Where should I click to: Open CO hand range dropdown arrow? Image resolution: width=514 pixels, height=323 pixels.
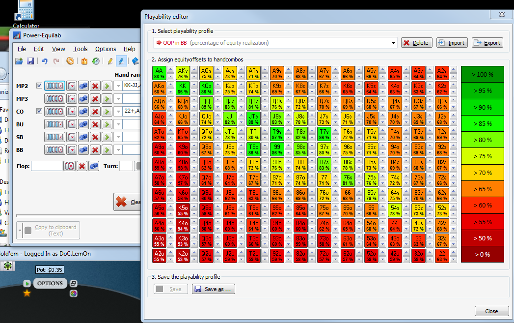click(118, 112)
